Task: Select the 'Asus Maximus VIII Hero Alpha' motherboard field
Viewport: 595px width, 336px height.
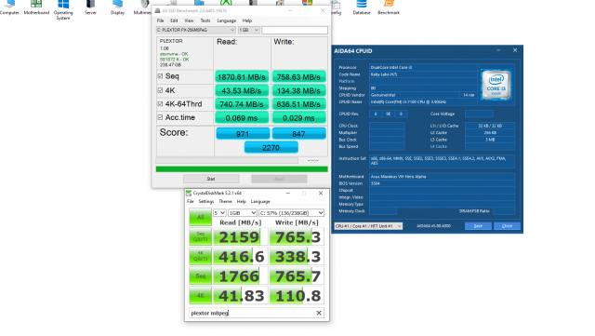Action: (x=443, y=176)
